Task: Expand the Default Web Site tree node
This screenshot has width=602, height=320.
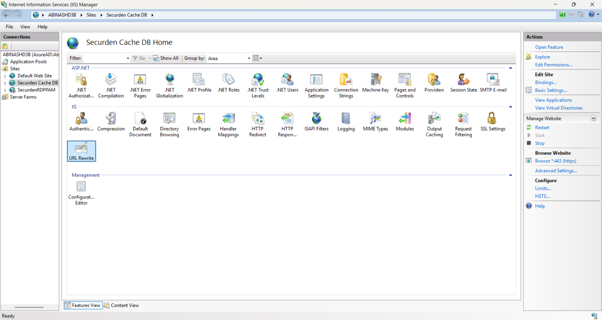Action: pos(5,76)
